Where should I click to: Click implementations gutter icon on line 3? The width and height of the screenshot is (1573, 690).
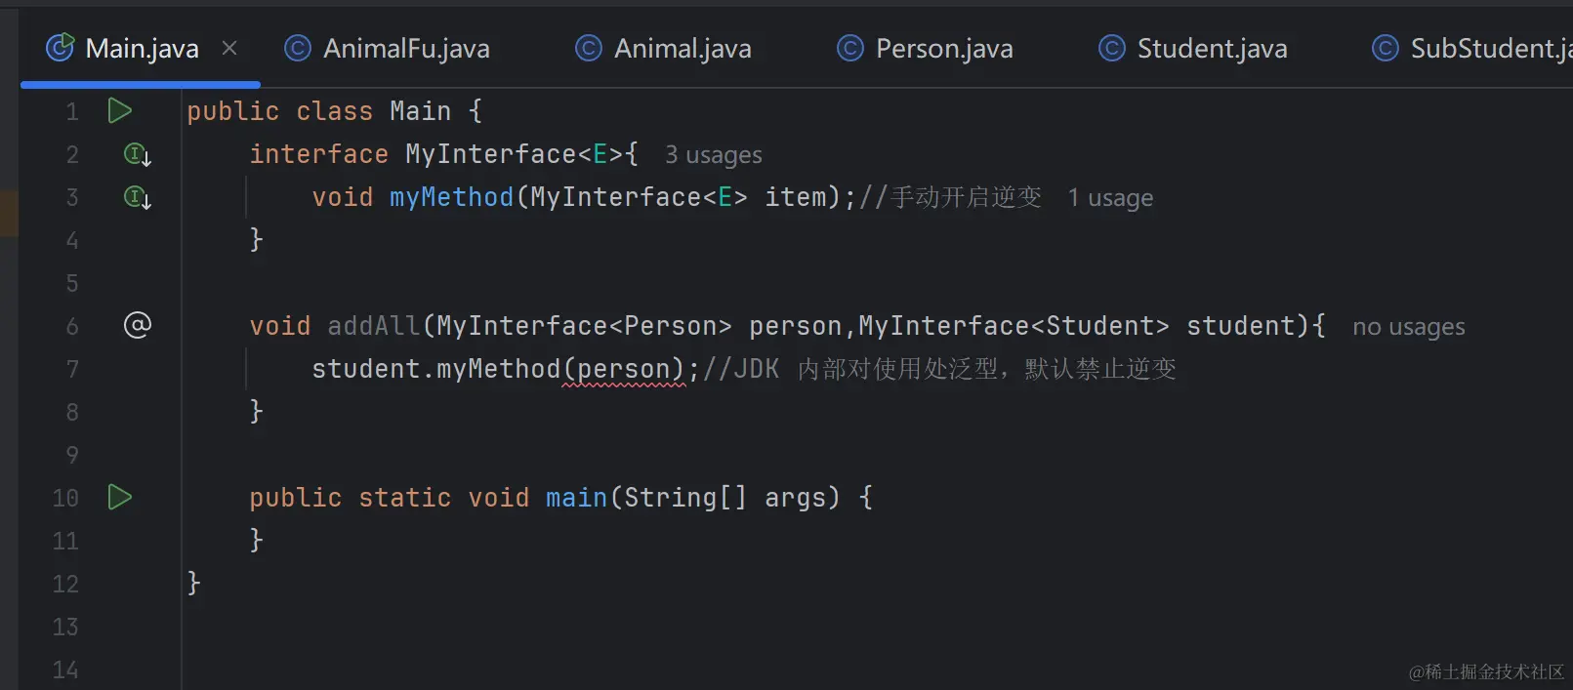[x=137, y=197]
